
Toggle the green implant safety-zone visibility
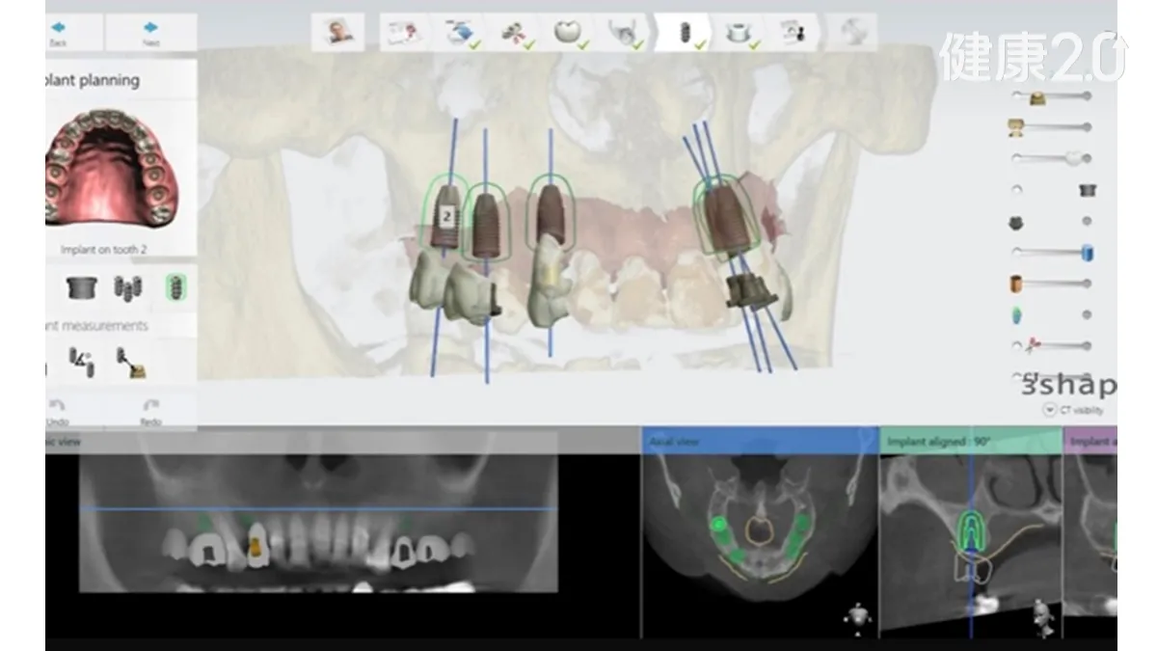1087,314
